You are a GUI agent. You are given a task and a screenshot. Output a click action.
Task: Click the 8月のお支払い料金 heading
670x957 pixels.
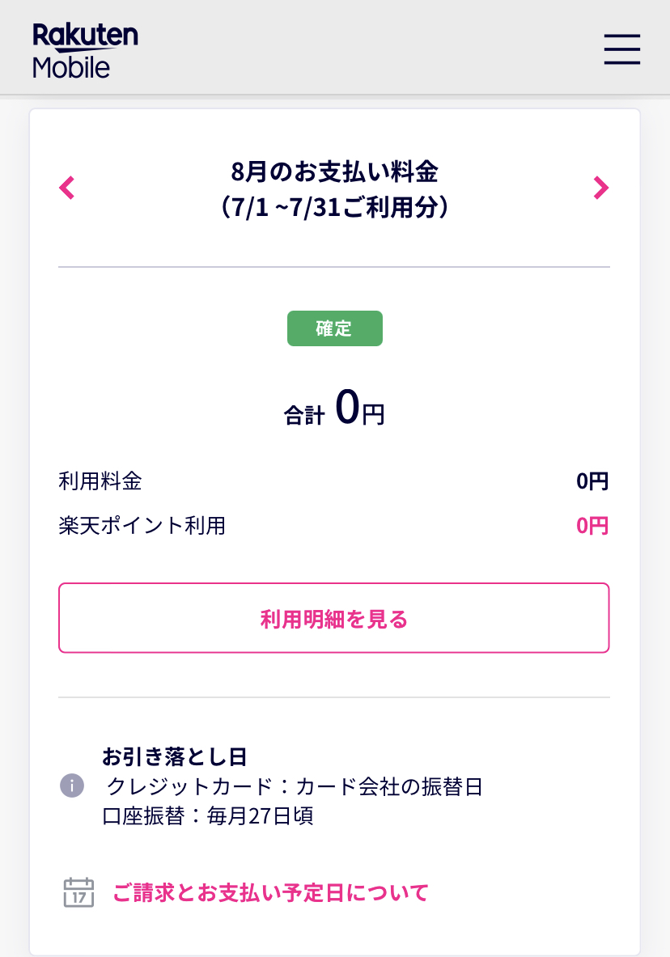pyautogui.click(x=334, y=171)
